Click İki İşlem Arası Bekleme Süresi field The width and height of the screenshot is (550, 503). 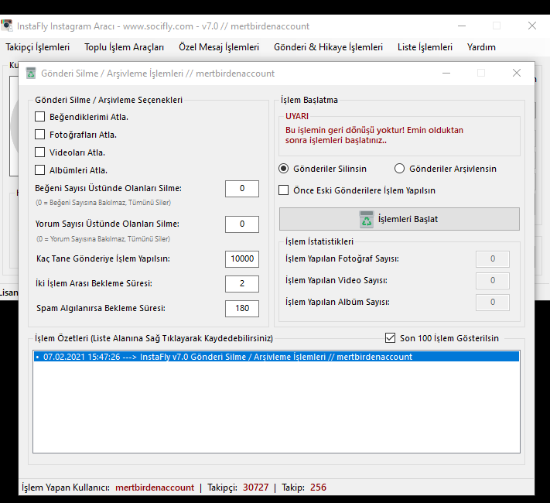tap(242, 284)
